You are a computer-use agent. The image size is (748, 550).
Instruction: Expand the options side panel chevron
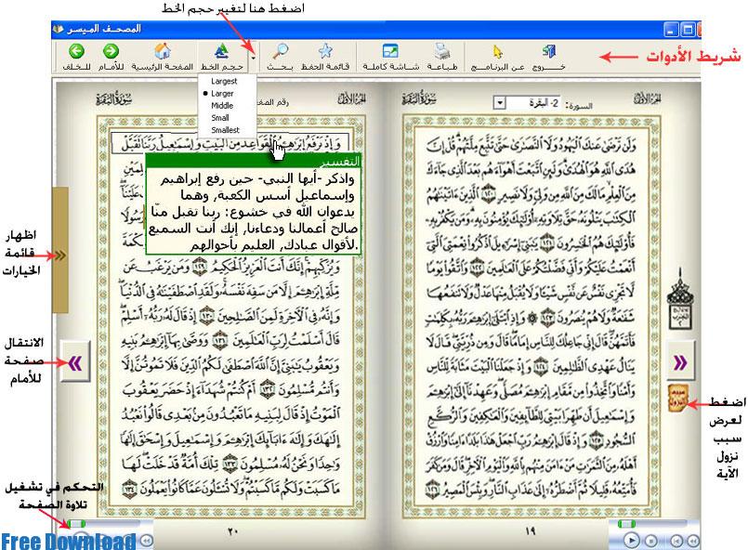click(60, 255)
